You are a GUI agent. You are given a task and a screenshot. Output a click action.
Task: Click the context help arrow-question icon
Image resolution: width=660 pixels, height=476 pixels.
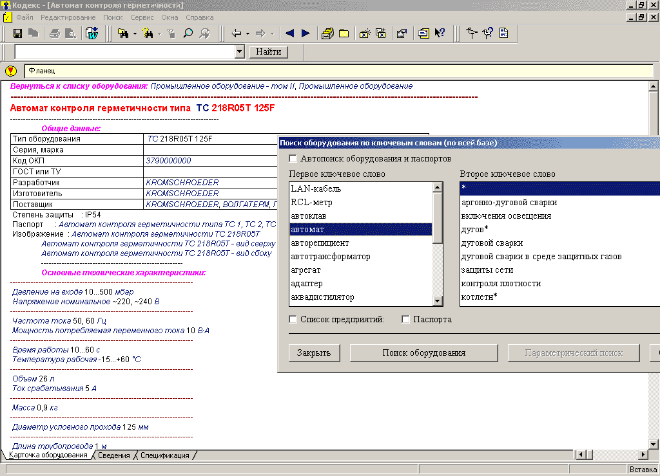tap(440, 33)
